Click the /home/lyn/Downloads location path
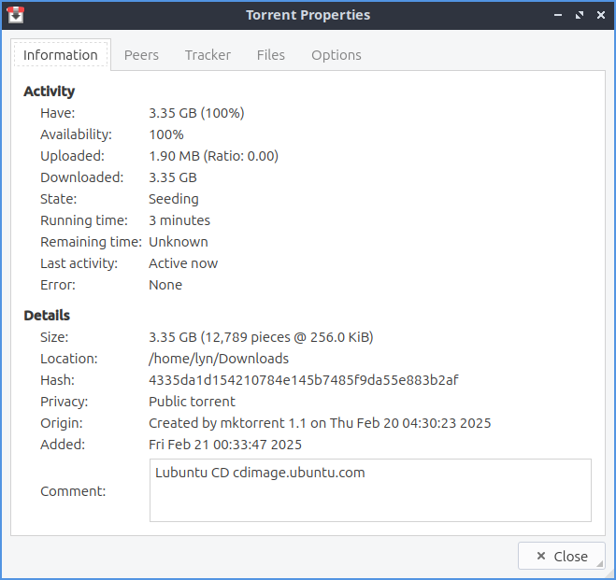Image resolution: width=616 pixels, height=580 pixels. 219,359
